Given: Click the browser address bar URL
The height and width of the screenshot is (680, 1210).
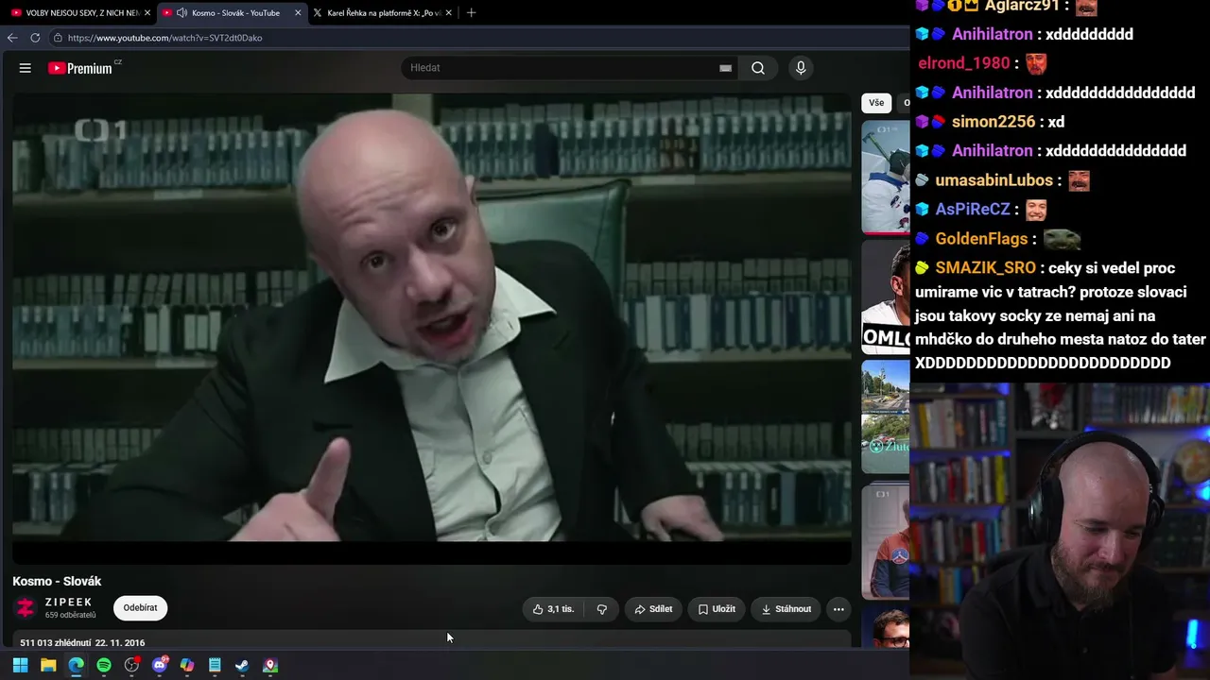Looking at the screenshot, I should tap(165, 38).
